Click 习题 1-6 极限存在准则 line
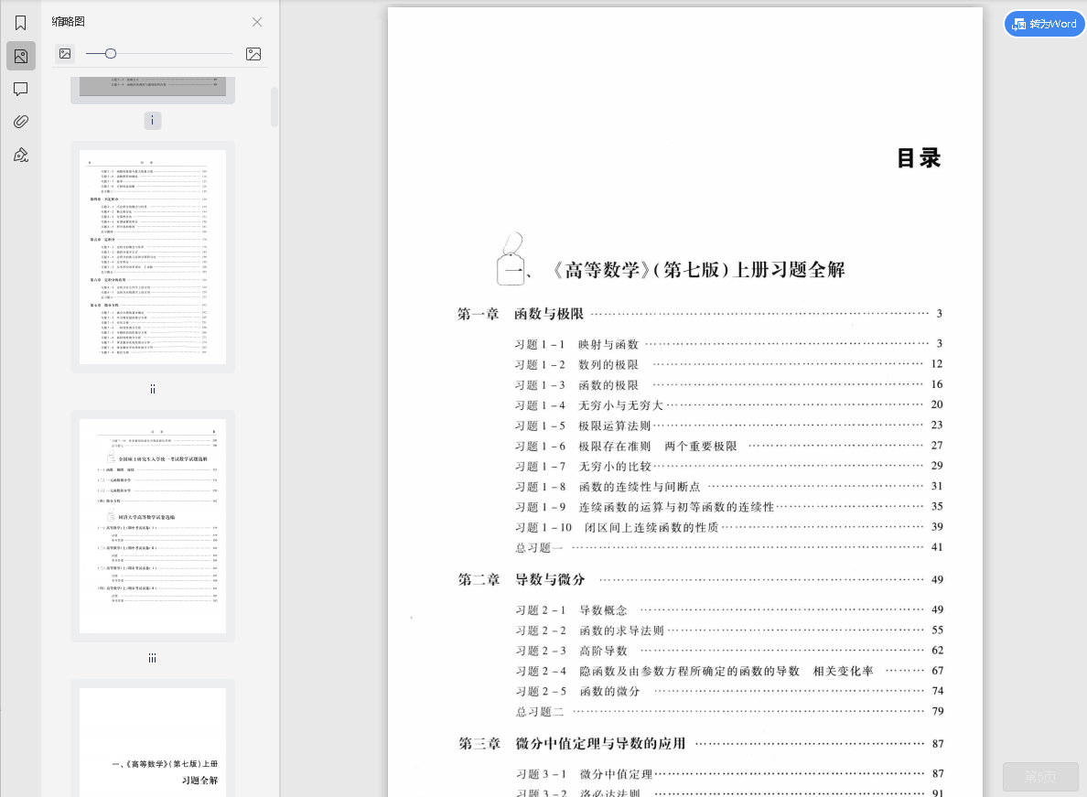This screenshot has width=1087, height=797. 728,446
